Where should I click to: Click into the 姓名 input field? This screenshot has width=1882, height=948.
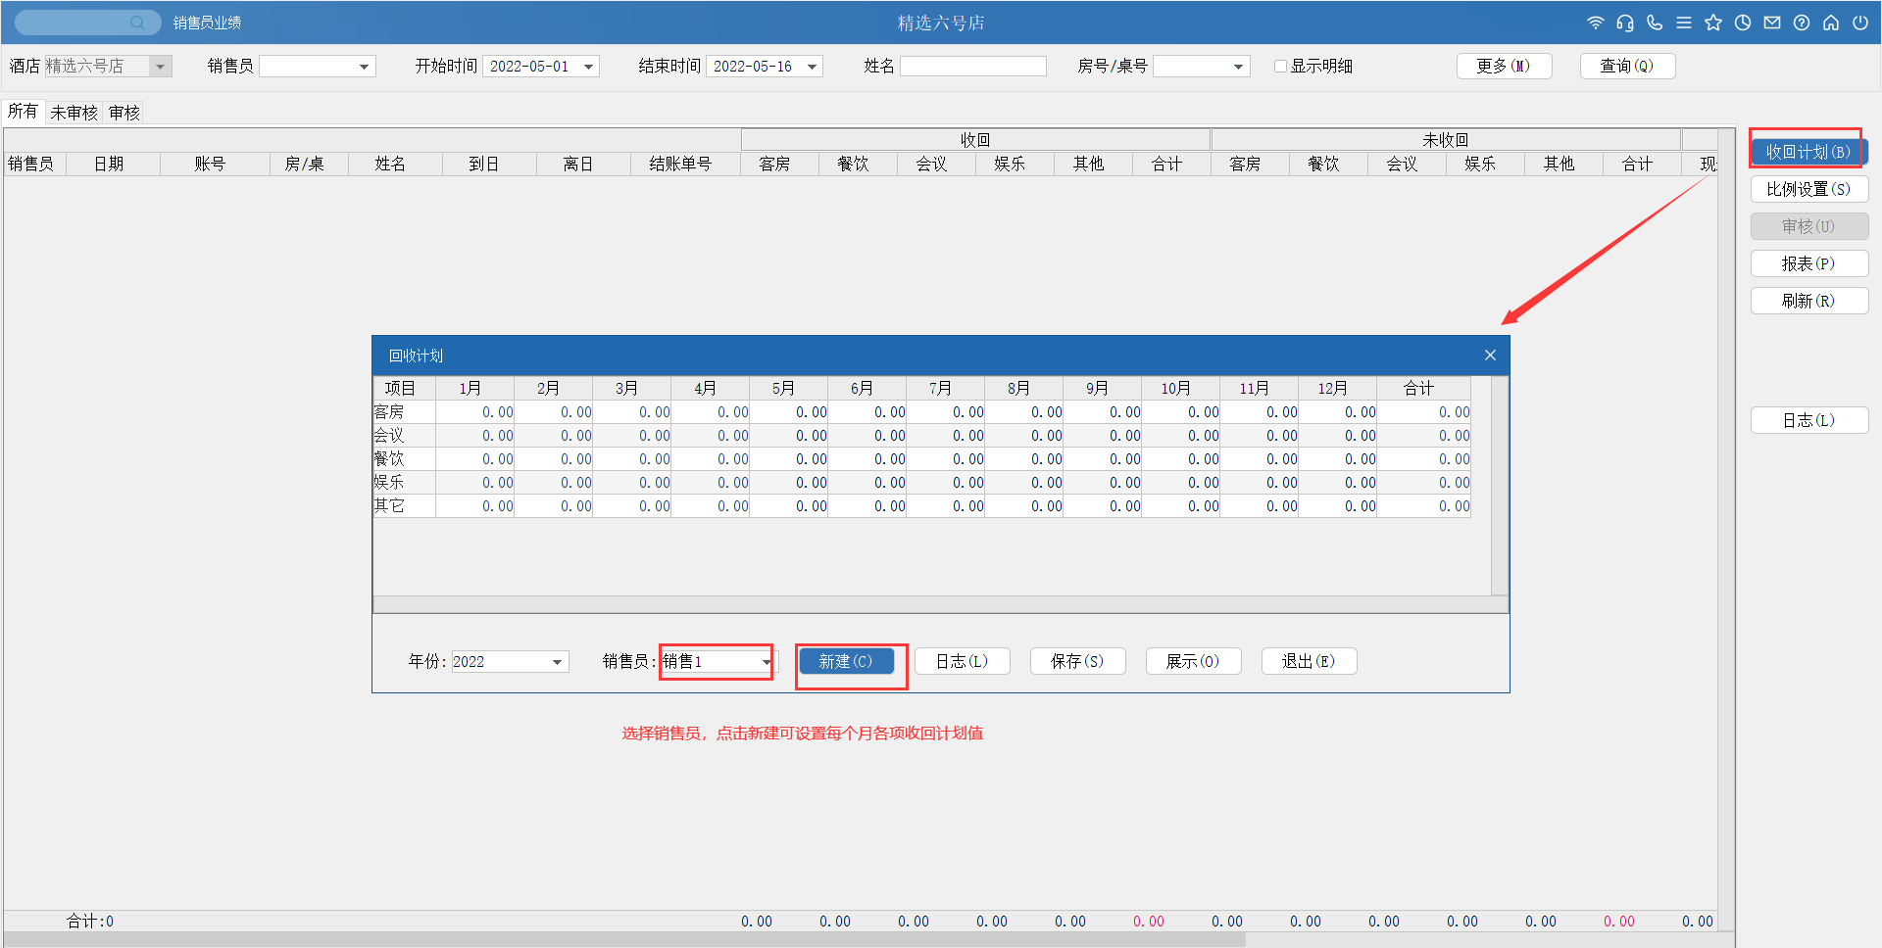[972, 67]
